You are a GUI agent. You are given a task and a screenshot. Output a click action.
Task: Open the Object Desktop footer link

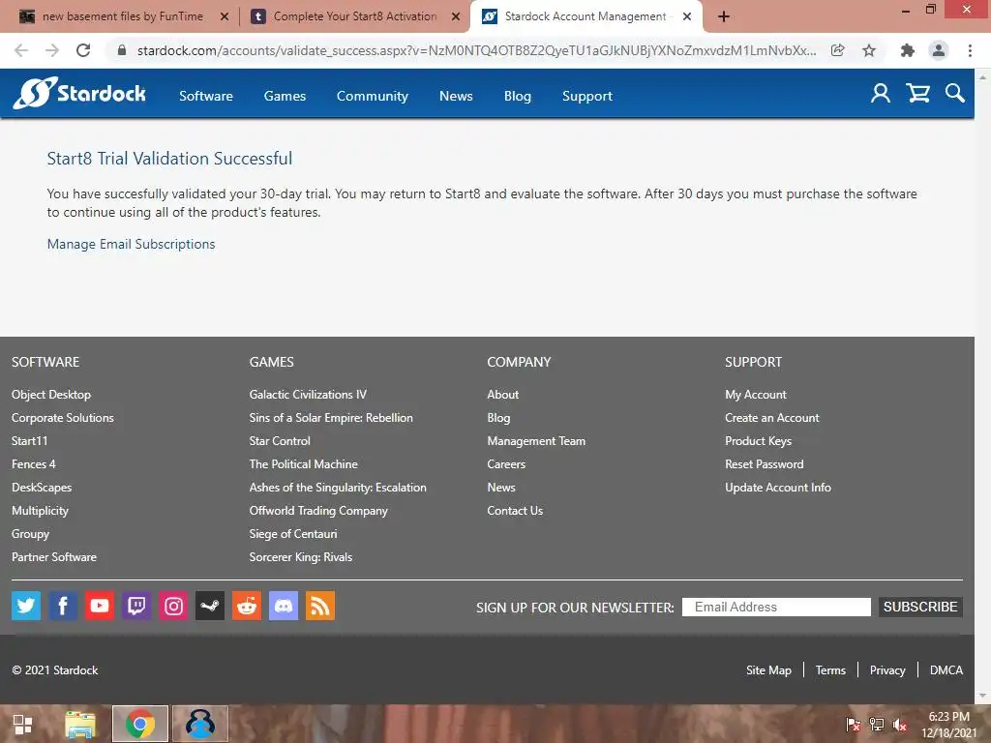[x=51, y=395]
